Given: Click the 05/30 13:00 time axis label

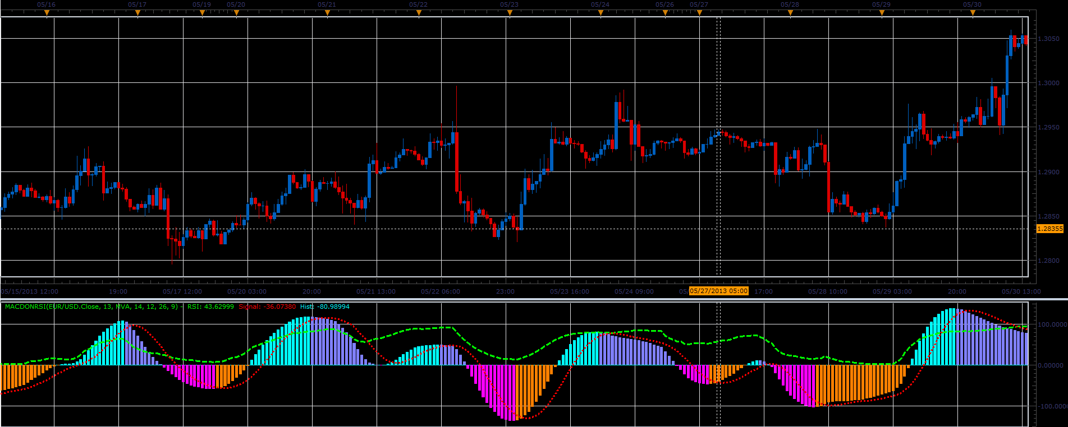Looking at the screenshot, I should (1021, 291).
